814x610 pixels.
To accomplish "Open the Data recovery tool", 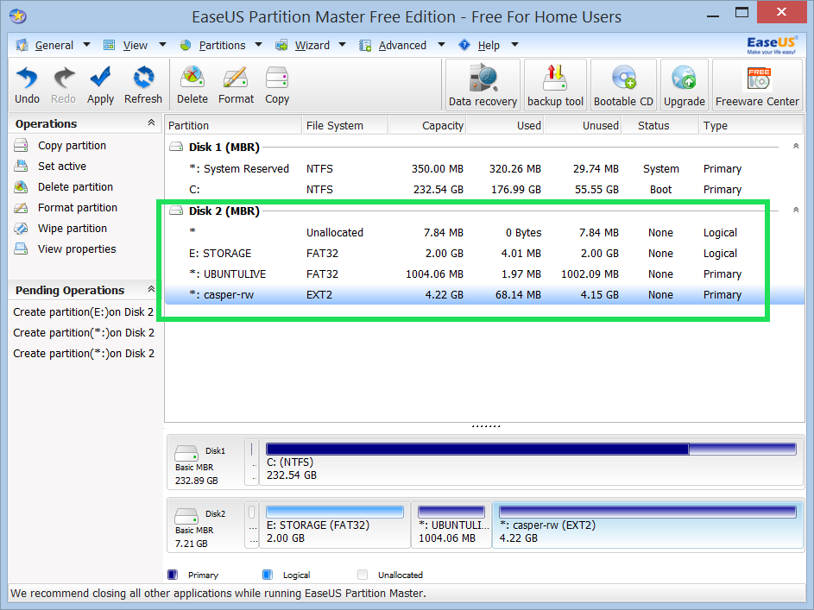I will coord(483,85).
